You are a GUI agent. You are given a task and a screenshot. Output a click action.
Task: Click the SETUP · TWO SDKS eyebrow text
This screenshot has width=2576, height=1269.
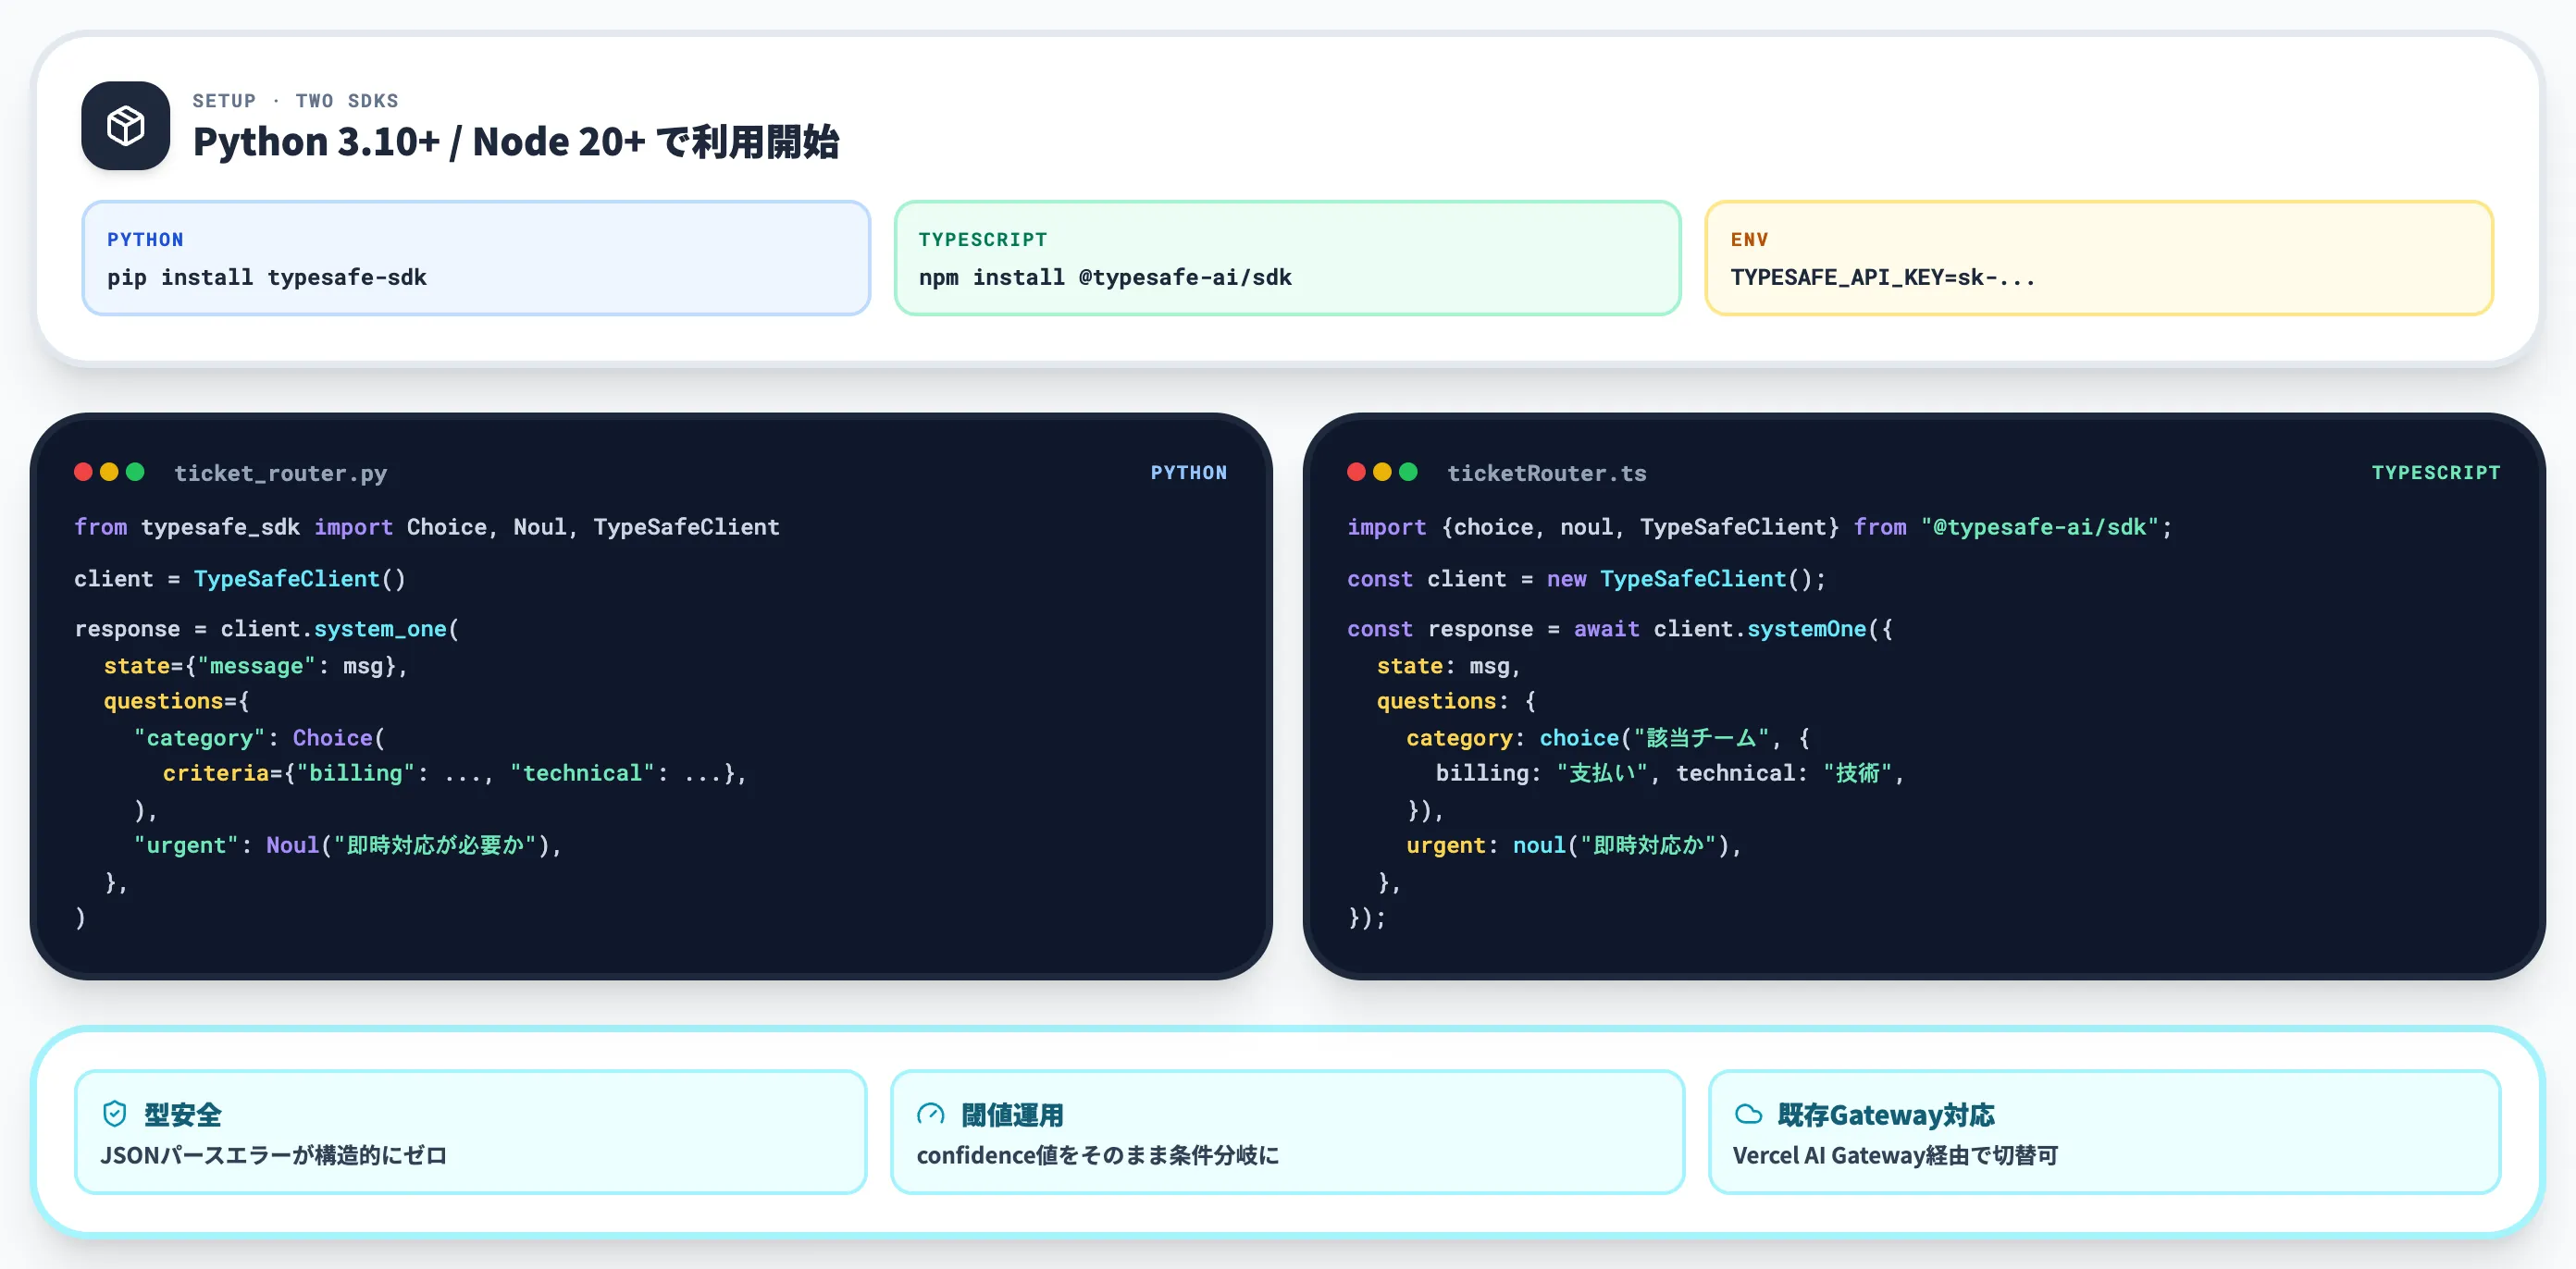[295, 100]
